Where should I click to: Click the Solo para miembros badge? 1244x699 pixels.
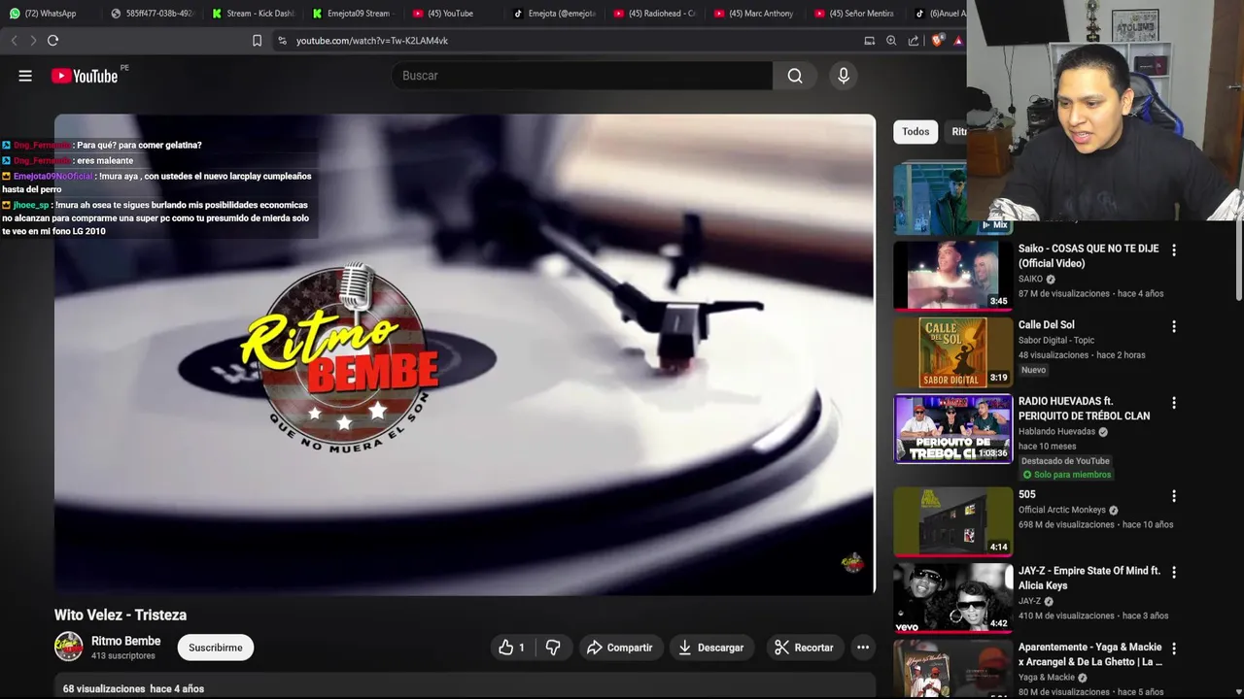pos(1066,475)
